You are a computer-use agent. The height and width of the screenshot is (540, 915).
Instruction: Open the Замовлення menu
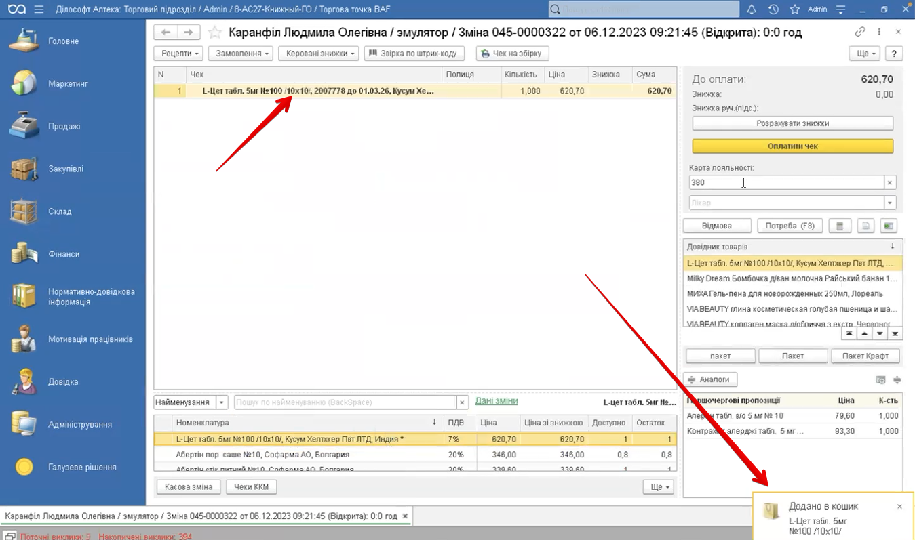tap(240, 54)
